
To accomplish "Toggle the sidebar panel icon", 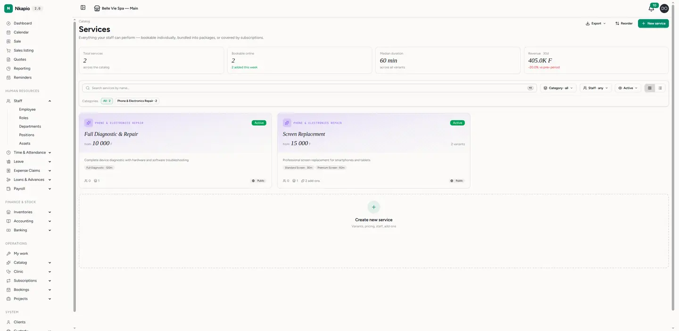I will [83, 8].
